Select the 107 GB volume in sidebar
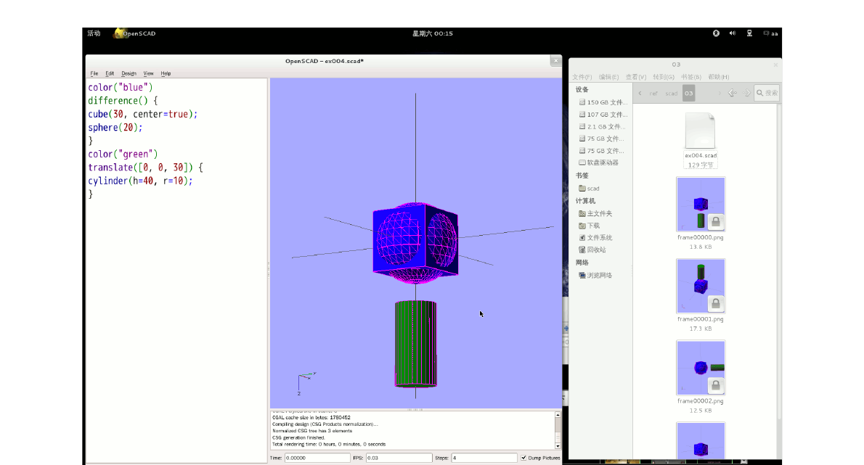Viewport: 864px width, 465px height. (x=603, y=115)
